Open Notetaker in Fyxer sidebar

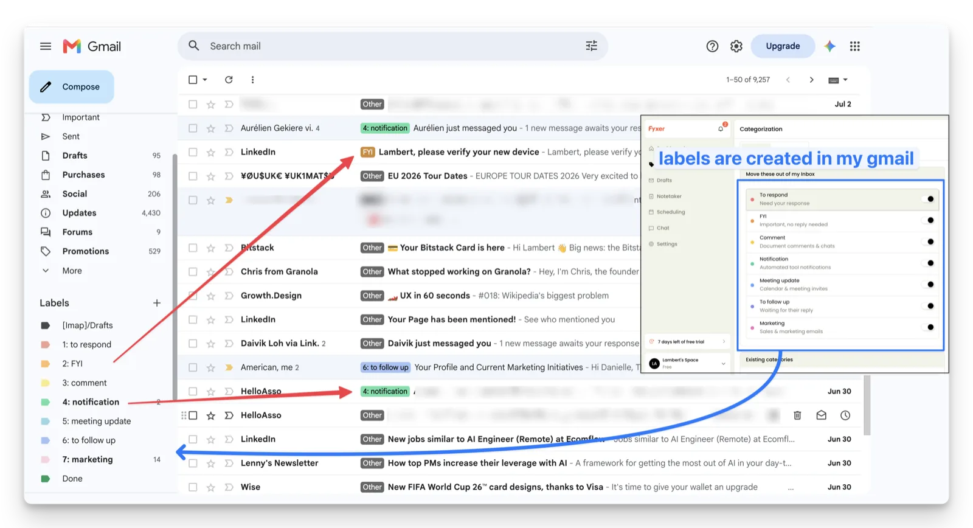(669, 196)
